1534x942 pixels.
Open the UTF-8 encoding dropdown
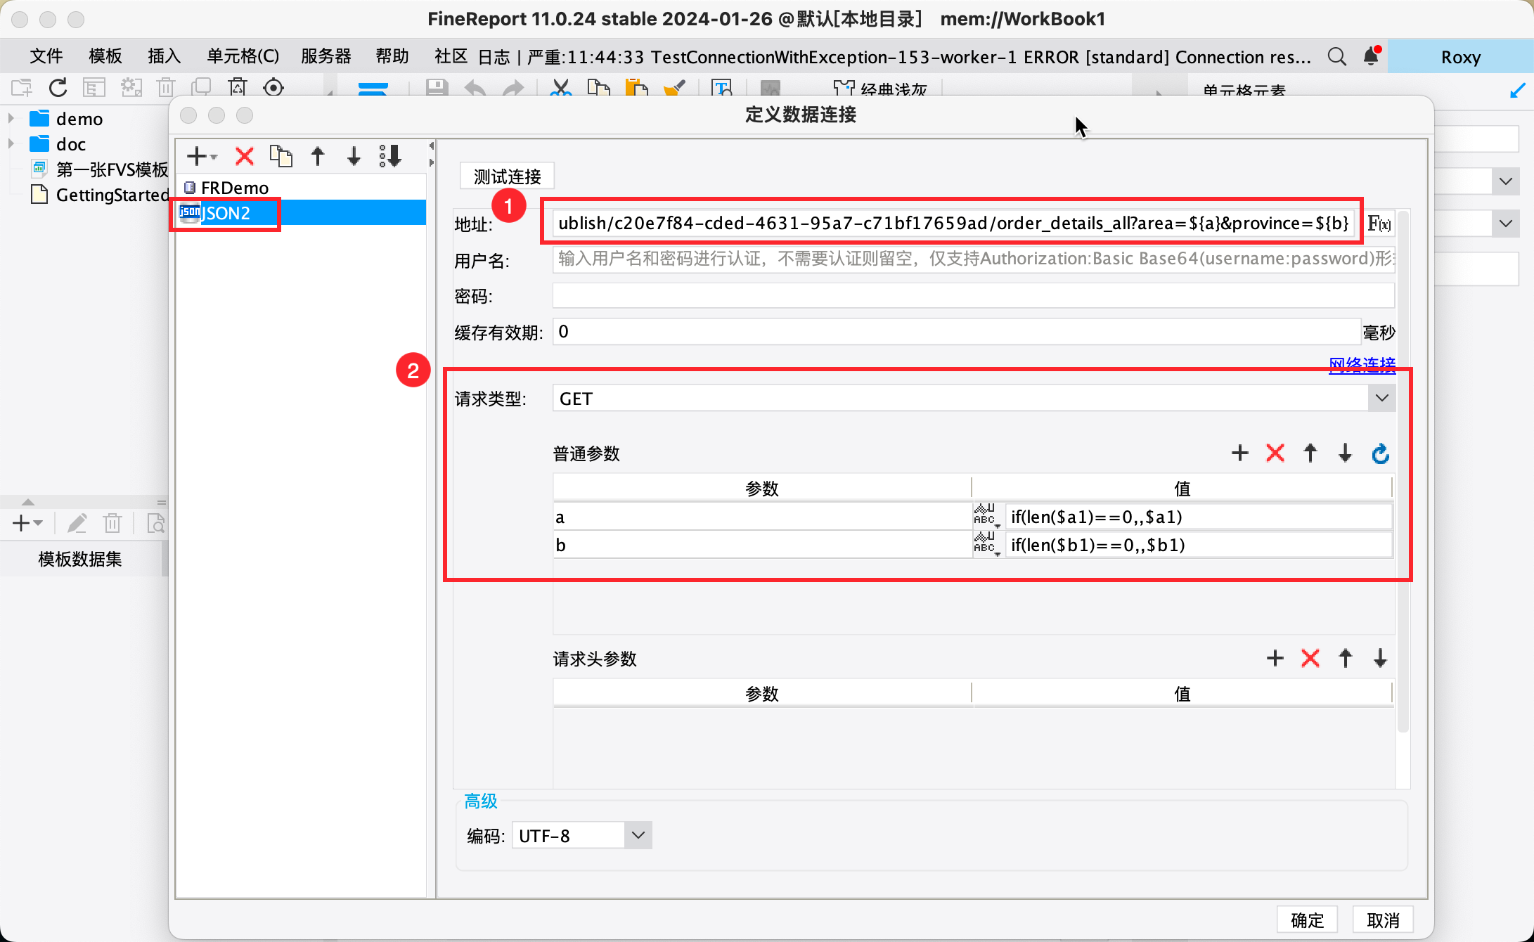[638, 835]
